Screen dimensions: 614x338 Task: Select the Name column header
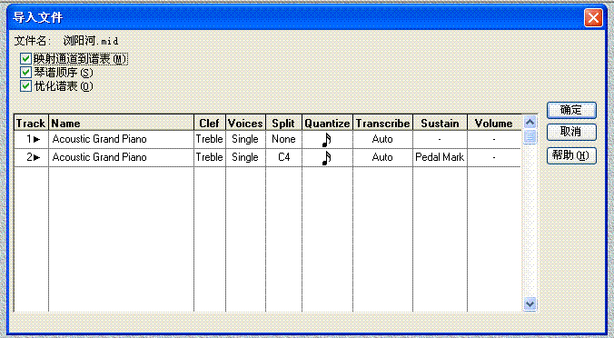coord(122,123)
